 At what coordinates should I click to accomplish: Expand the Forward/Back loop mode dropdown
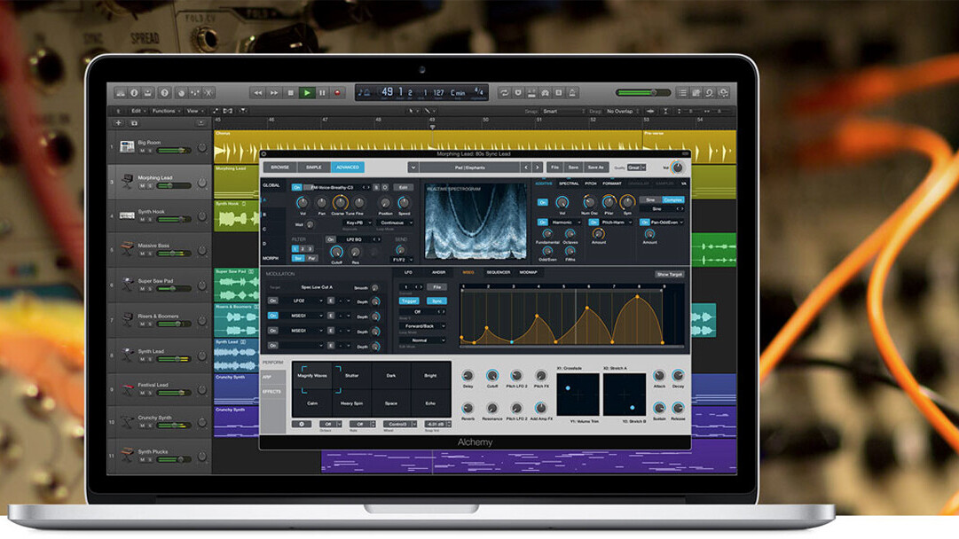423,325
